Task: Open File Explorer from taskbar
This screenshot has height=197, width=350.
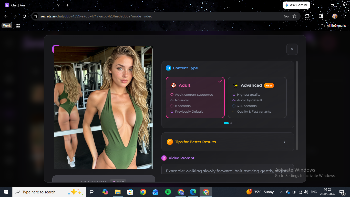Action: [x=118, y=192]
